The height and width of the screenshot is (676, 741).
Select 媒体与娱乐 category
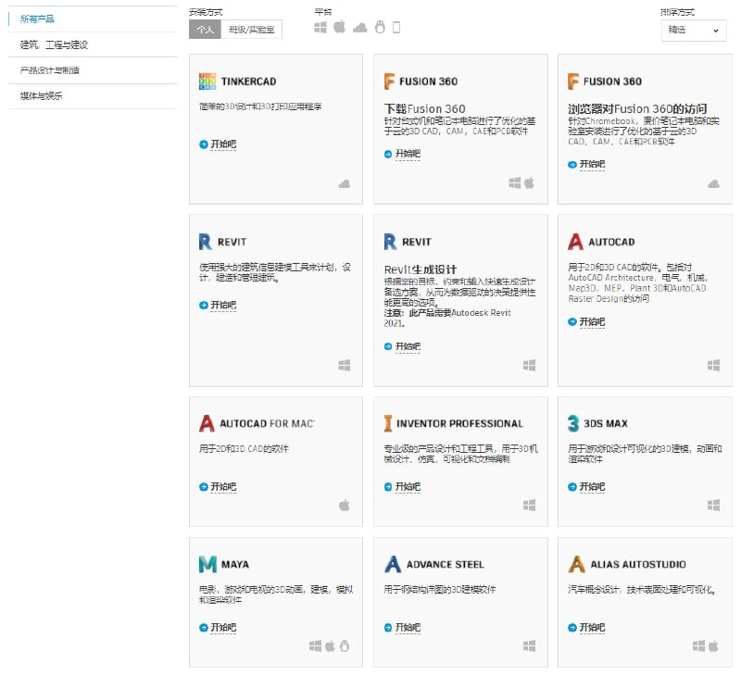pos(41,96)
